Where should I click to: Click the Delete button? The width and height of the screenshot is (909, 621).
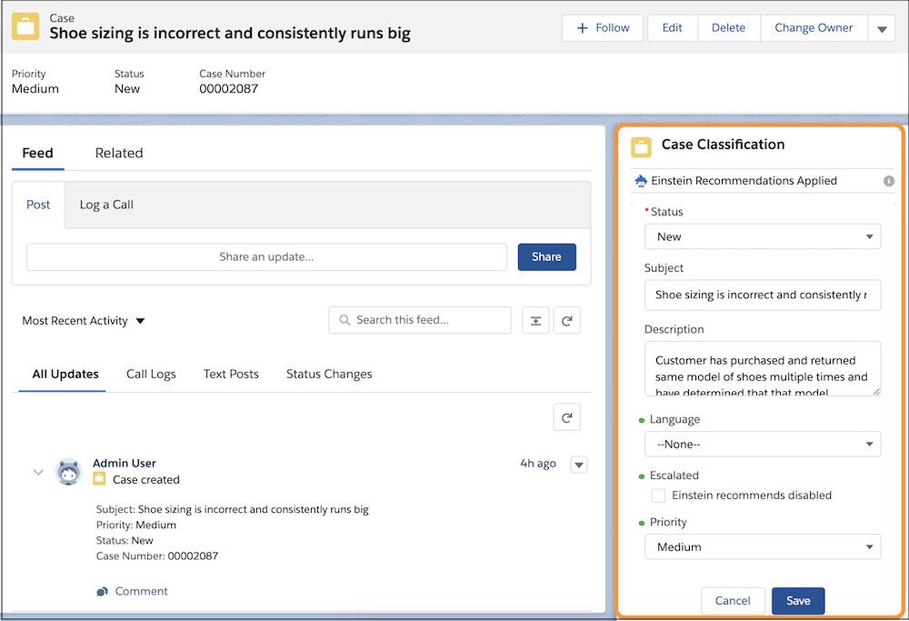pos(728,28)
